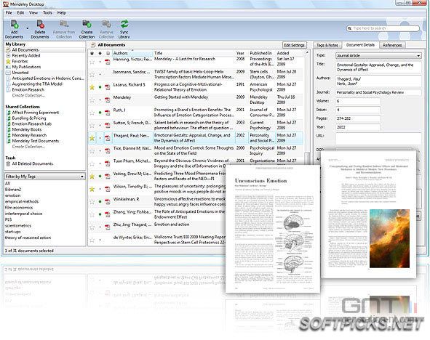Filter by 'theory of reasoned action' tag
This screenshot has height=340, width=430.
coord(28,238)
